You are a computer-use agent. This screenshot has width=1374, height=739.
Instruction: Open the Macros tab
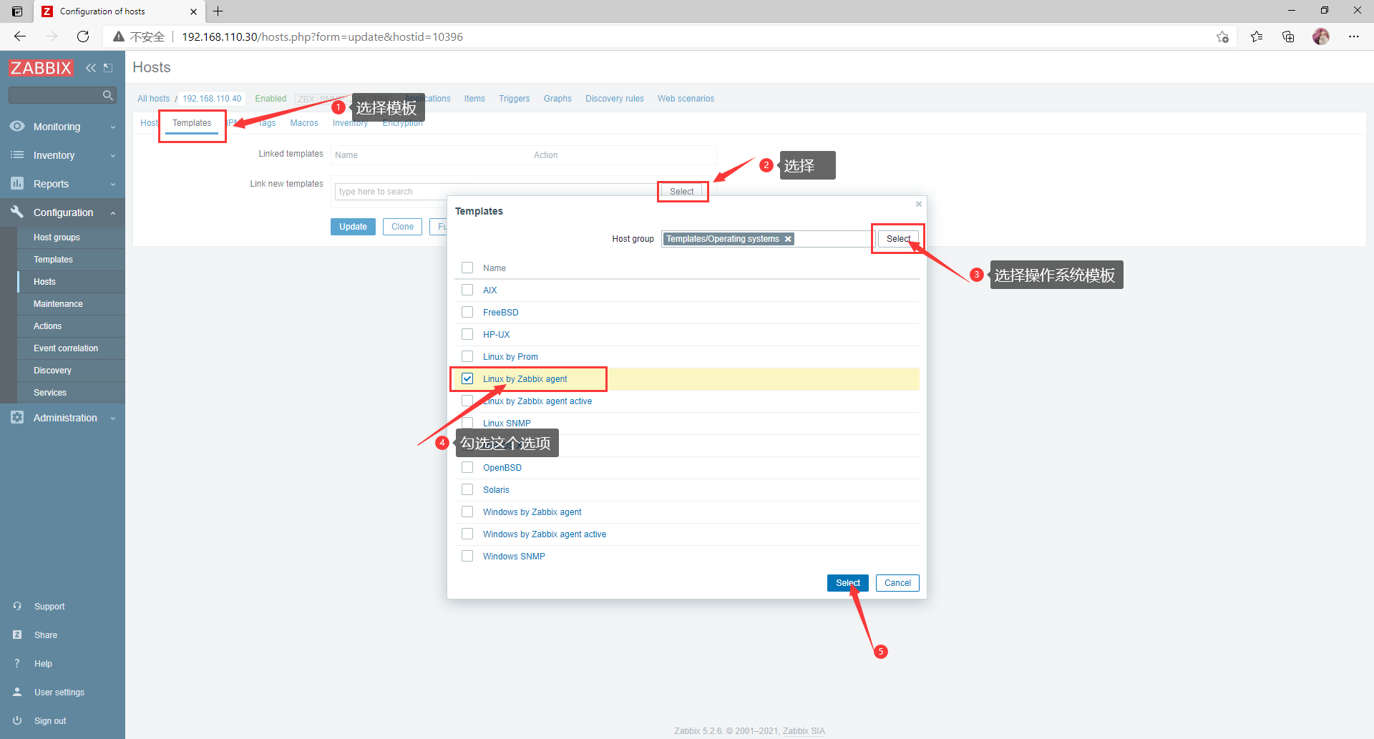[x=304, y=123]
